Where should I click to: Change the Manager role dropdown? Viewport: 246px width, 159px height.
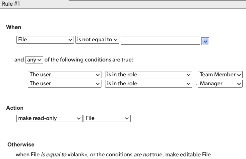tap(220, 84)
